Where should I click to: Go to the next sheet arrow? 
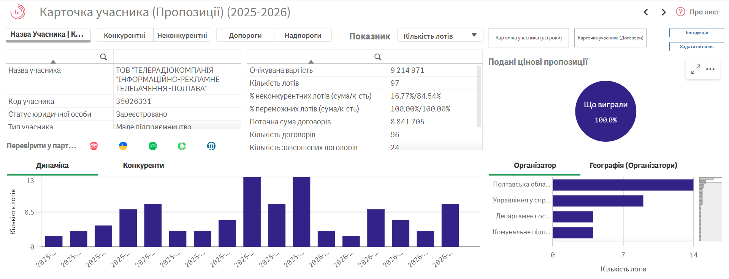(x=664, y=12)
